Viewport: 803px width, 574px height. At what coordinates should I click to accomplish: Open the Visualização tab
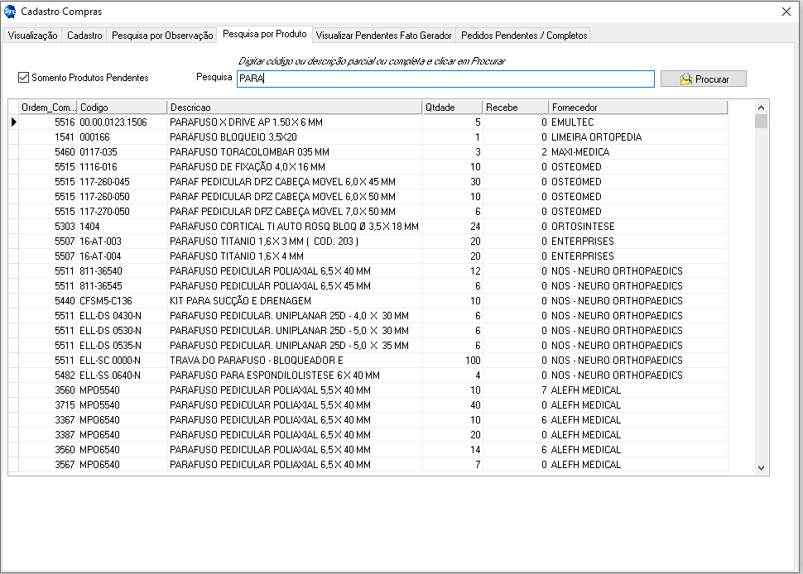point(33,36)
